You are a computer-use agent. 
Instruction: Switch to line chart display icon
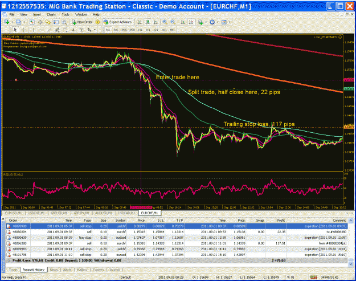[x=156, y=22]
